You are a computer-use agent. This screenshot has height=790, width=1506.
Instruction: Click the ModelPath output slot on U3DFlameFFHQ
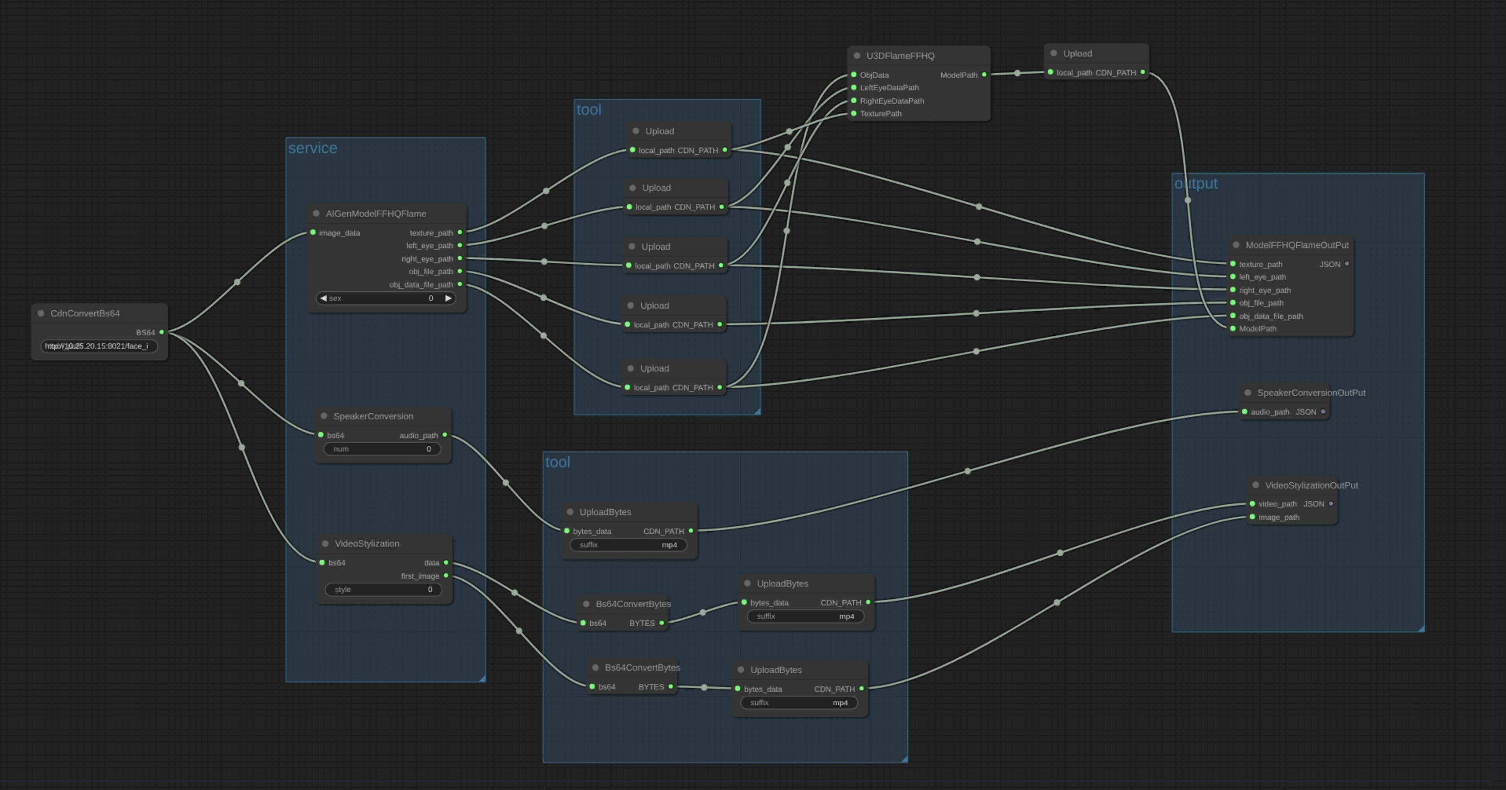tap(984, 75)
